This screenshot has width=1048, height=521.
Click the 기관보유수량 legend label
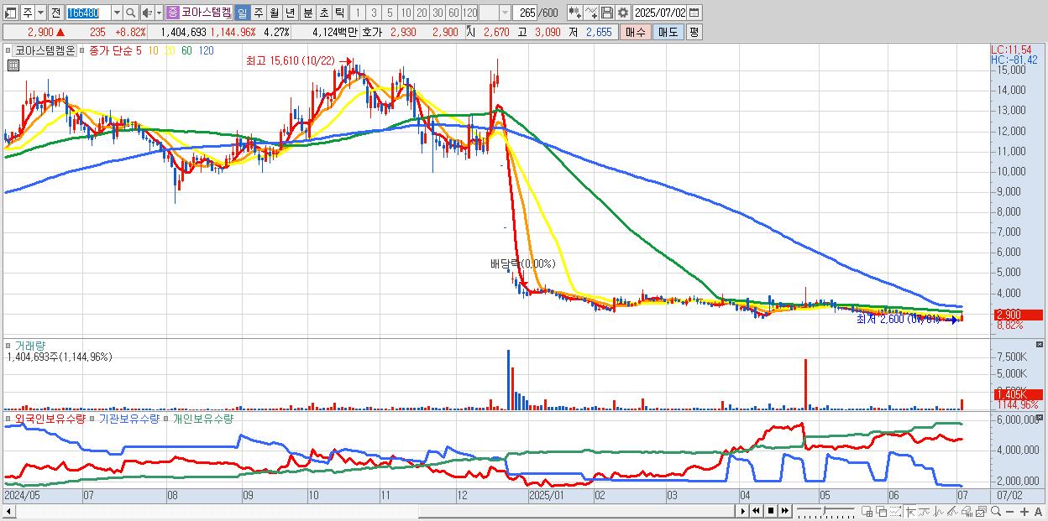tap(129, 418)
